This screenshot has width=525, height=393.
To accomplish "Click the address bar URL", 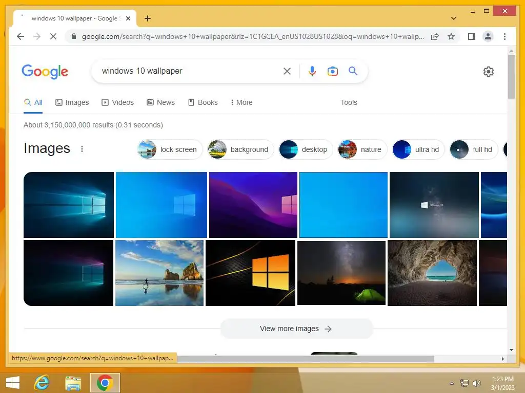I will pos(253,36).
